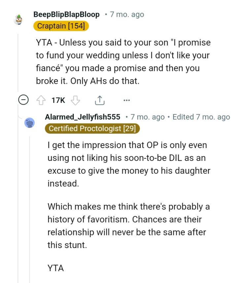
Task: Click the Craptain [154] flair badge
Action: [61, 26]
